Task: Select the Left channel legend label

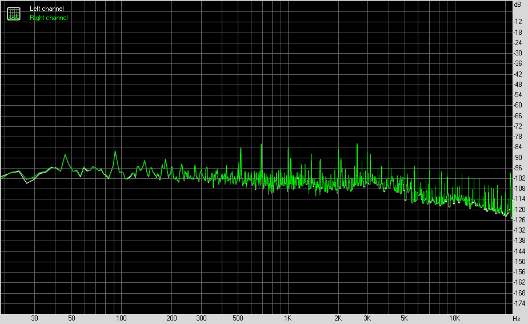Action: coord(46,9)
